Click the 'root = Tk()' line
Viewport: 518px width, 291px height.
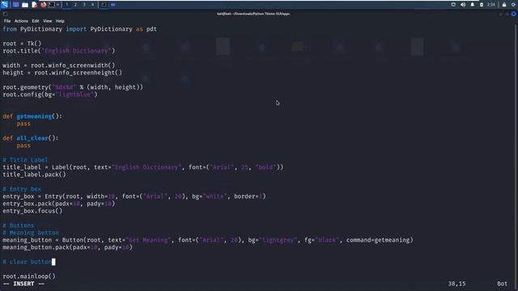22,44
